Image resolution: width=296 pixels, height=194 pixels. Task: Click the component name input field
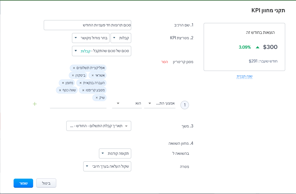[87, 25]
